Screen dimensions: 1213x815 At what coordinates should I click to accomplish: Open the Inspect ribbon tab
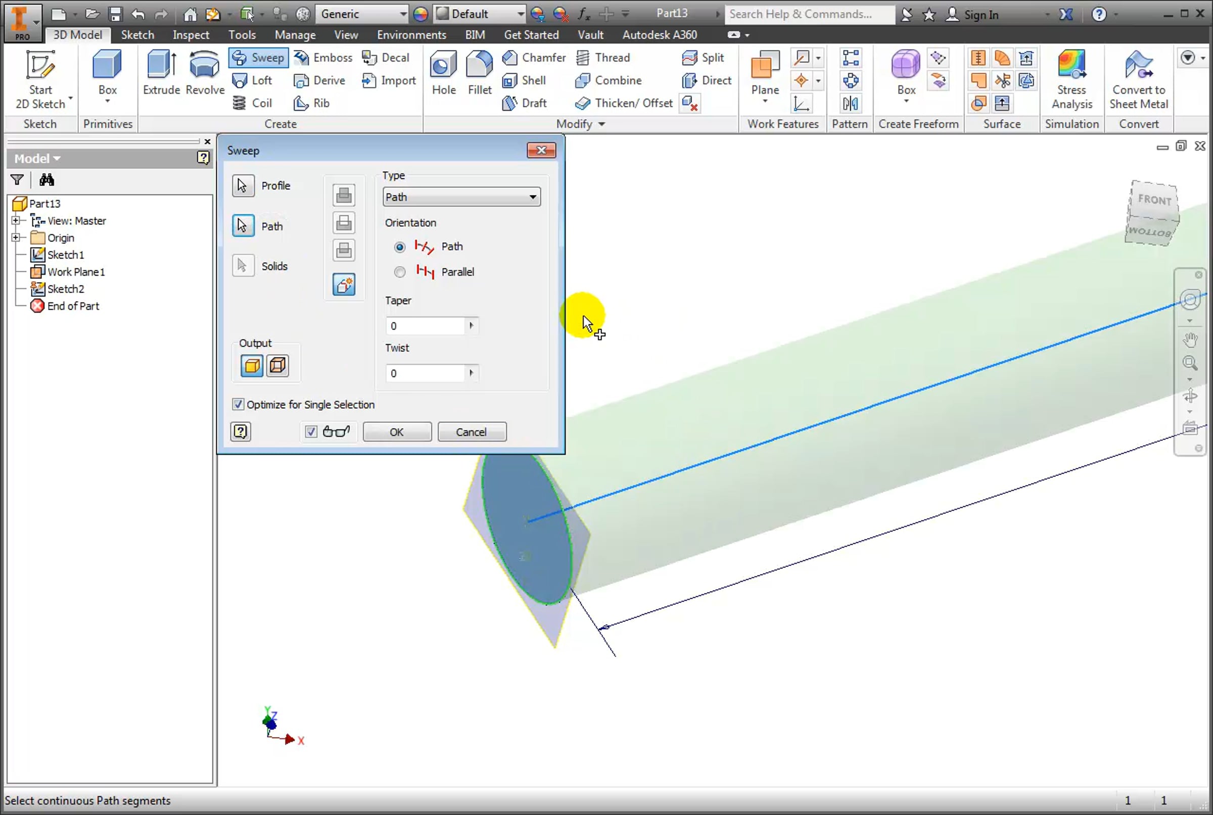click(191, 35)
